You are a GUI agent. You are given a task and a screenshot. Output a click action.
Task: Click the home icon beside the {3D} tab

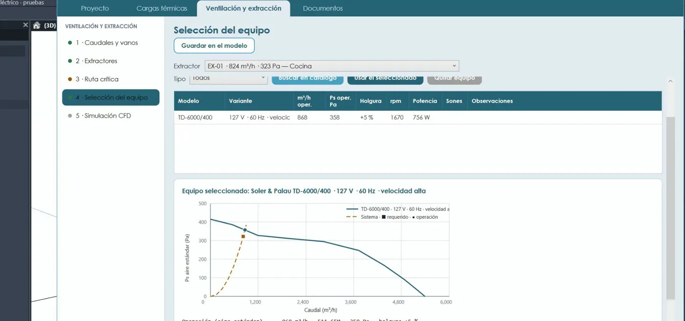(x=37, y=25)
